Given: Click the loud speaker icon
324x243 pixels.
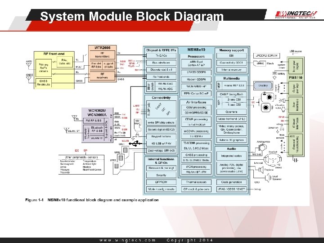Looking at the screenshot, I should click(x=268, y=178).
